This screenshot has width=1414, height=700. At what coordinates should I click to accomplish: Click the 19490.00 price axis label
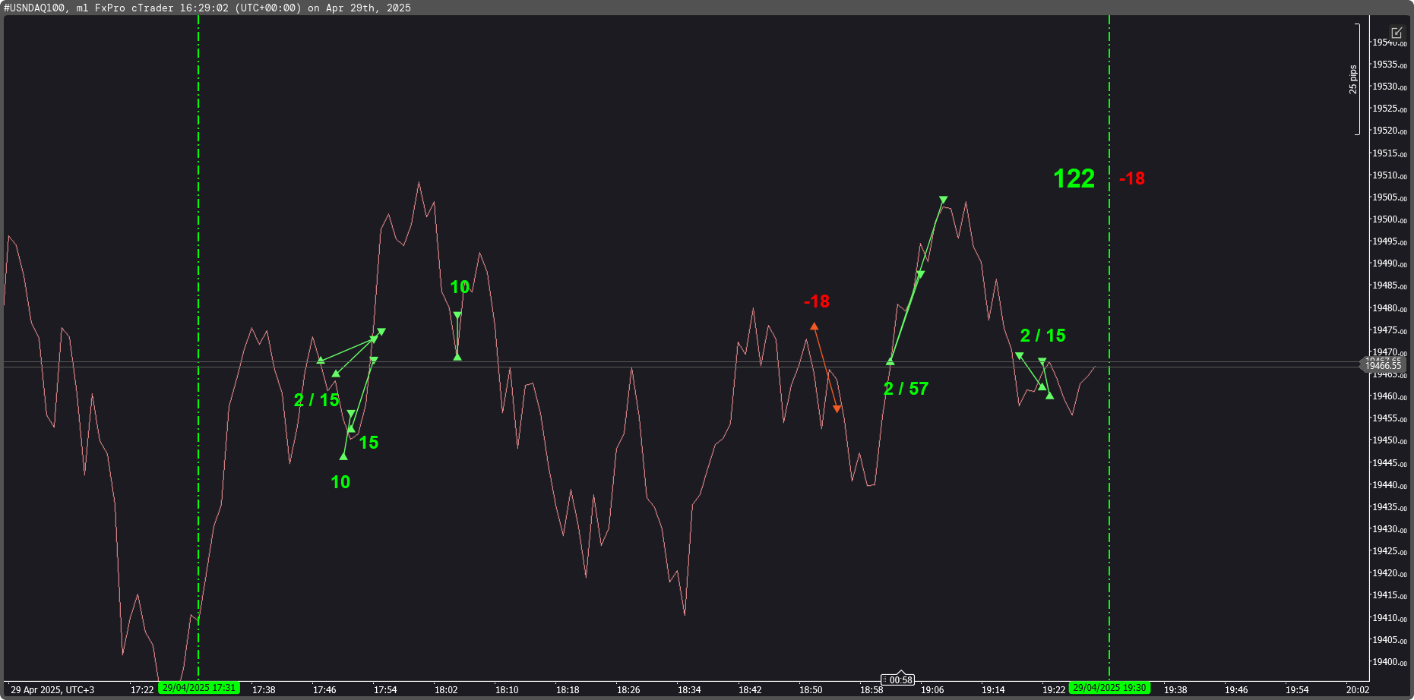click(1389, 263)
